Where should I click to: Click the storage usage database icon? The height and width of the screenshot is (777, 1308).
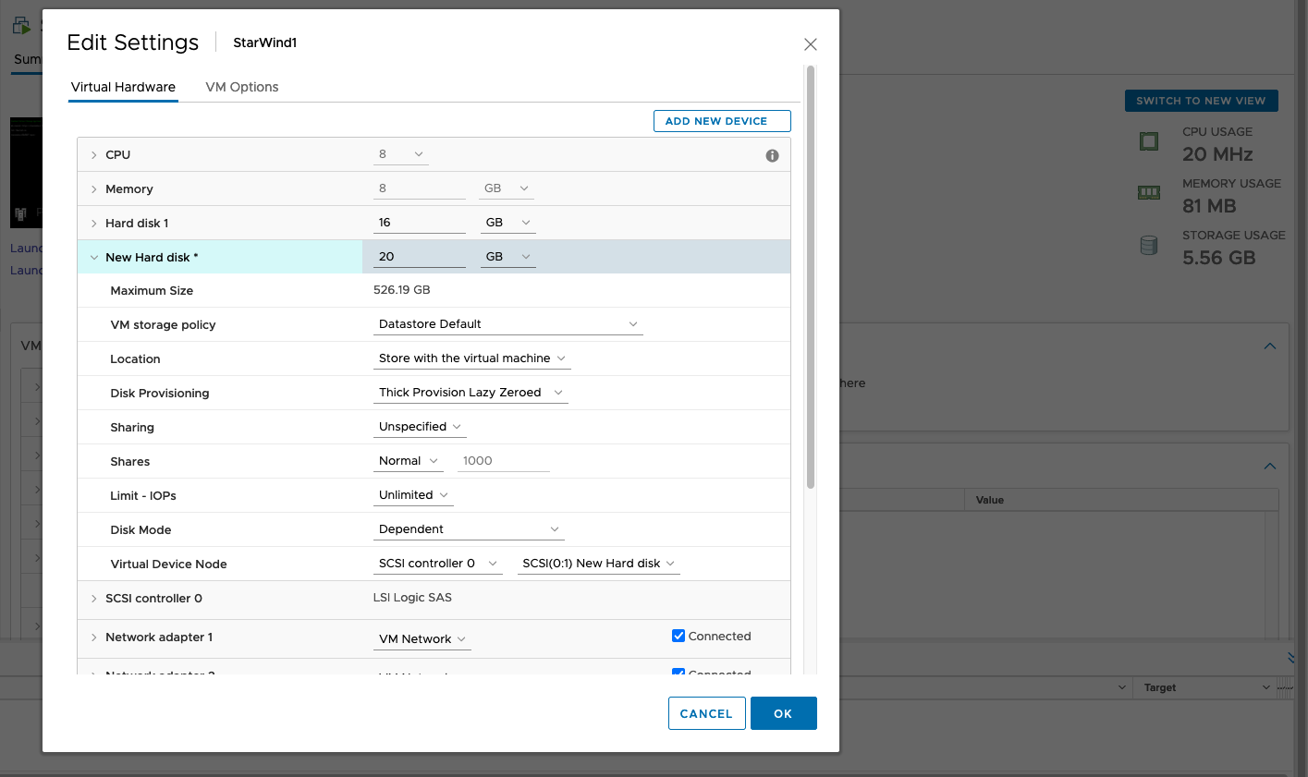tap(1148, 246)
